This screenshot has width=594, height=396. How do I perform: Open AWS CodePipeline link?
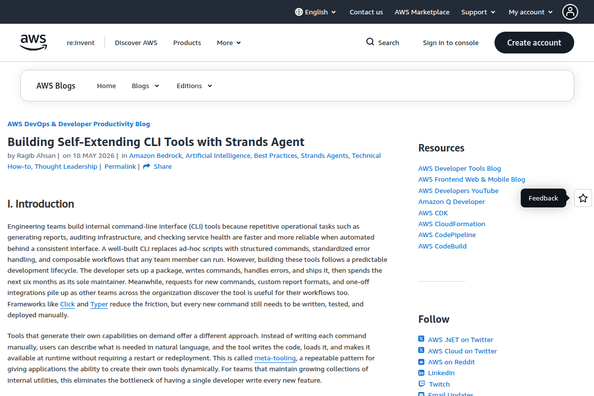click(447, 235)
